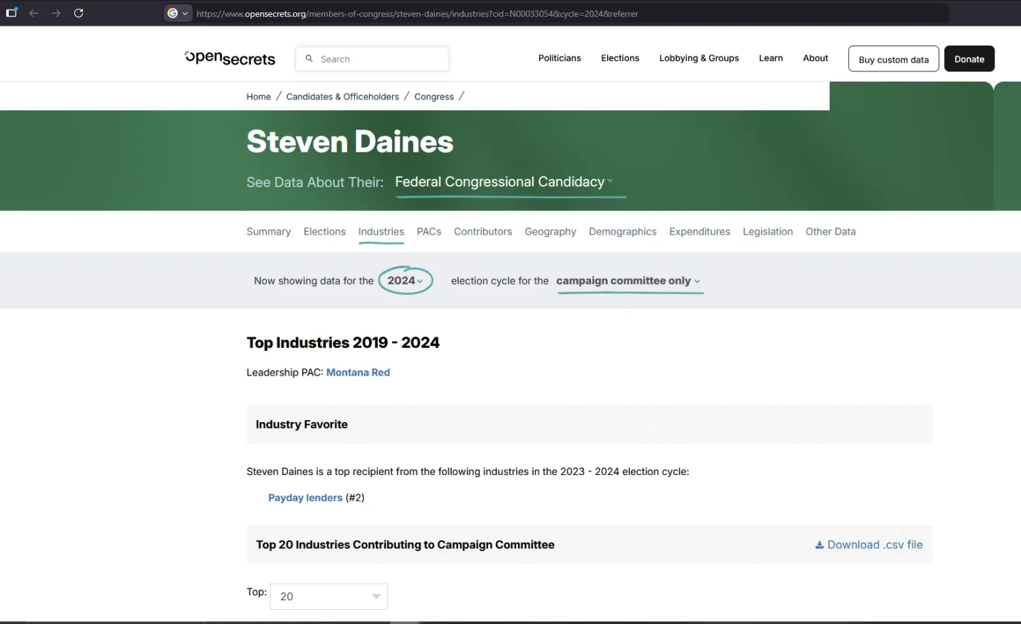Image resolution: width=1021 pixels, height=624 pixels.
Task: Switch to the Contributors tab
Action: 483,232
